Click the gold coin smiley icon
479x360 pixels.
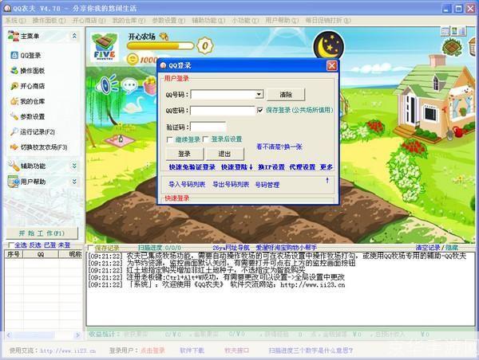point(133,59)
